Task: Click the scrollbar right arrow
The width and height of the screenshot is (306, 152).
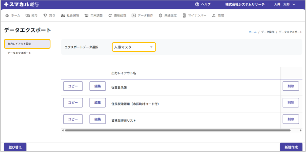Action: pos(301,130)
